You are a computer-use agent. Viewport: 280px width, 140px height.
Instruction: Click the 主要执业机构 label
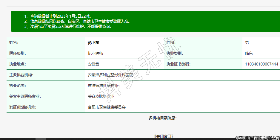[21, 75]
